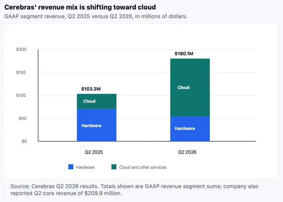Click the "Cloud and other services" legend label
The width and height of the screenshot is (283, 202).
tap(143, 167)
